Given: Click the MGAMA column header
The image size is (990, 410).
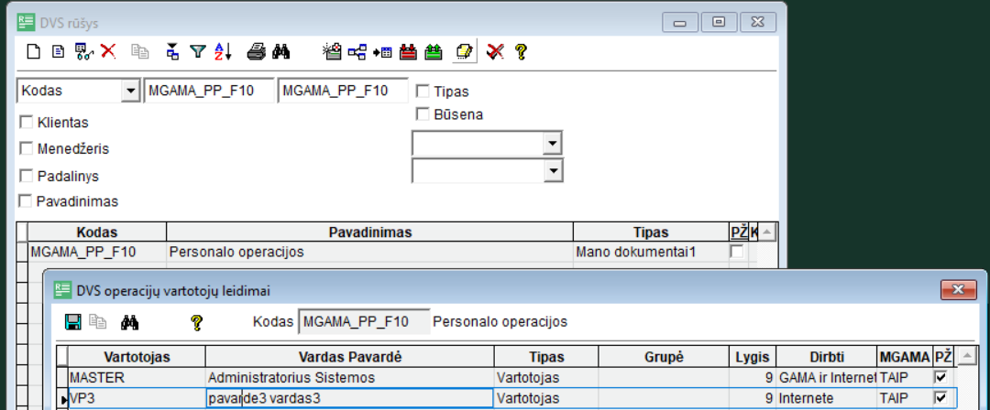Looking at the screenshot, I should [x=905, y=357].
